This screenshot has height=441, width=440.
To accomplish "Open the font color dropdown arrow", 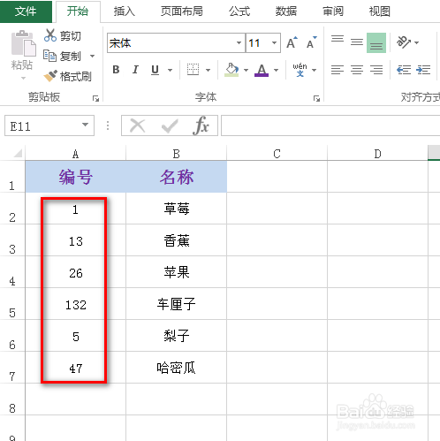I will click(276, 70).
